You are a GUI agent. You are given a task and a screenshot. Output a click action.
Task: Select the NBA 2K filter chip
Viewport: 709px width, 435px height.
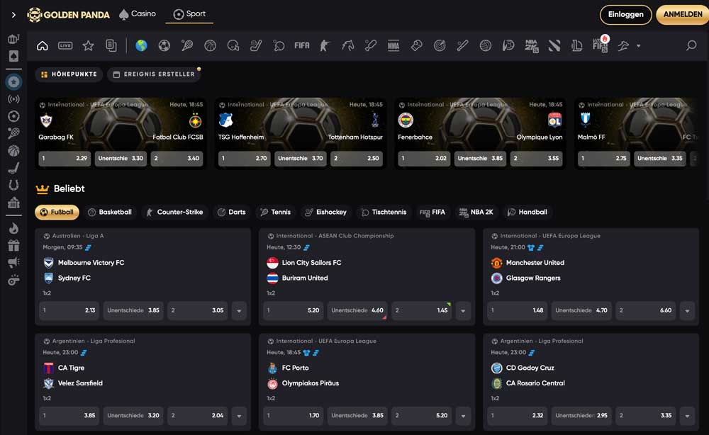coord(476,212)
